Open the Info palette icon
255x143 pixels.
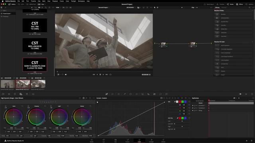[252, 94]
